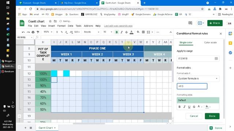The width and height of the screenshot is (234, 131).
Task: Open the Insert menu
Action: coord(52,26)
